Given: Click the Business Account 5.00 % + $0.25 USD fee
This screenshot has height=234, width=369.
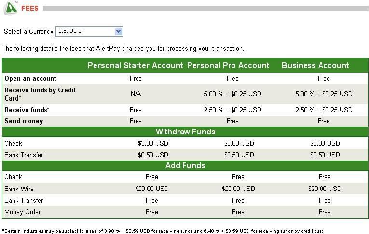Looking at the screenshot, I should pyautogui.click(x=324, y=94).
